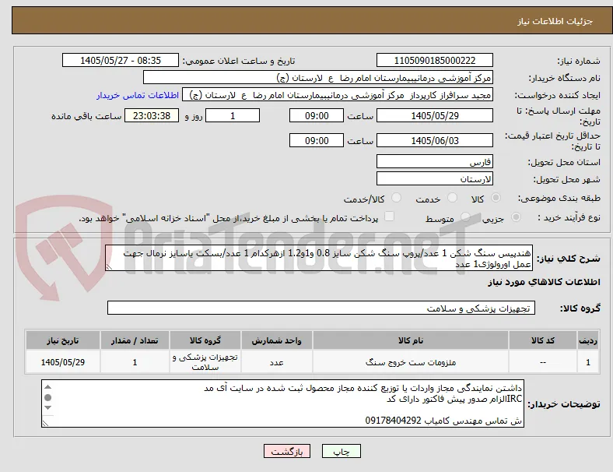Click the resize handle of buyer notes area
This screenshot has width=613, height=472.
click(45, 423)
